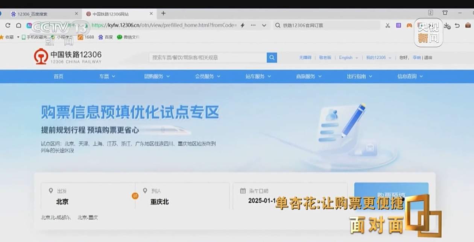This screenshot has height=242, width=474.
Task: Click the 首页 menu item
Action: point(58,76)
